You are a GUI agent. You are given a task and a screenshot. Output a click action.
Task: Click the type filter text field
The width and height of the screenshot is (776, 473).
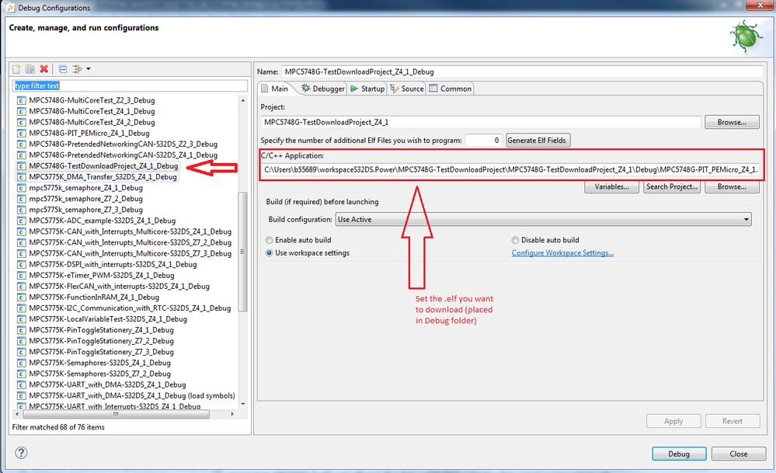click(130, 85)
